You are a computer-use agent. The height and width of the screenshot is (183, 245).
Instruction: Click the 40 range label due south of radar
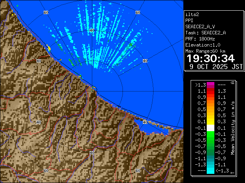[91, 152]
